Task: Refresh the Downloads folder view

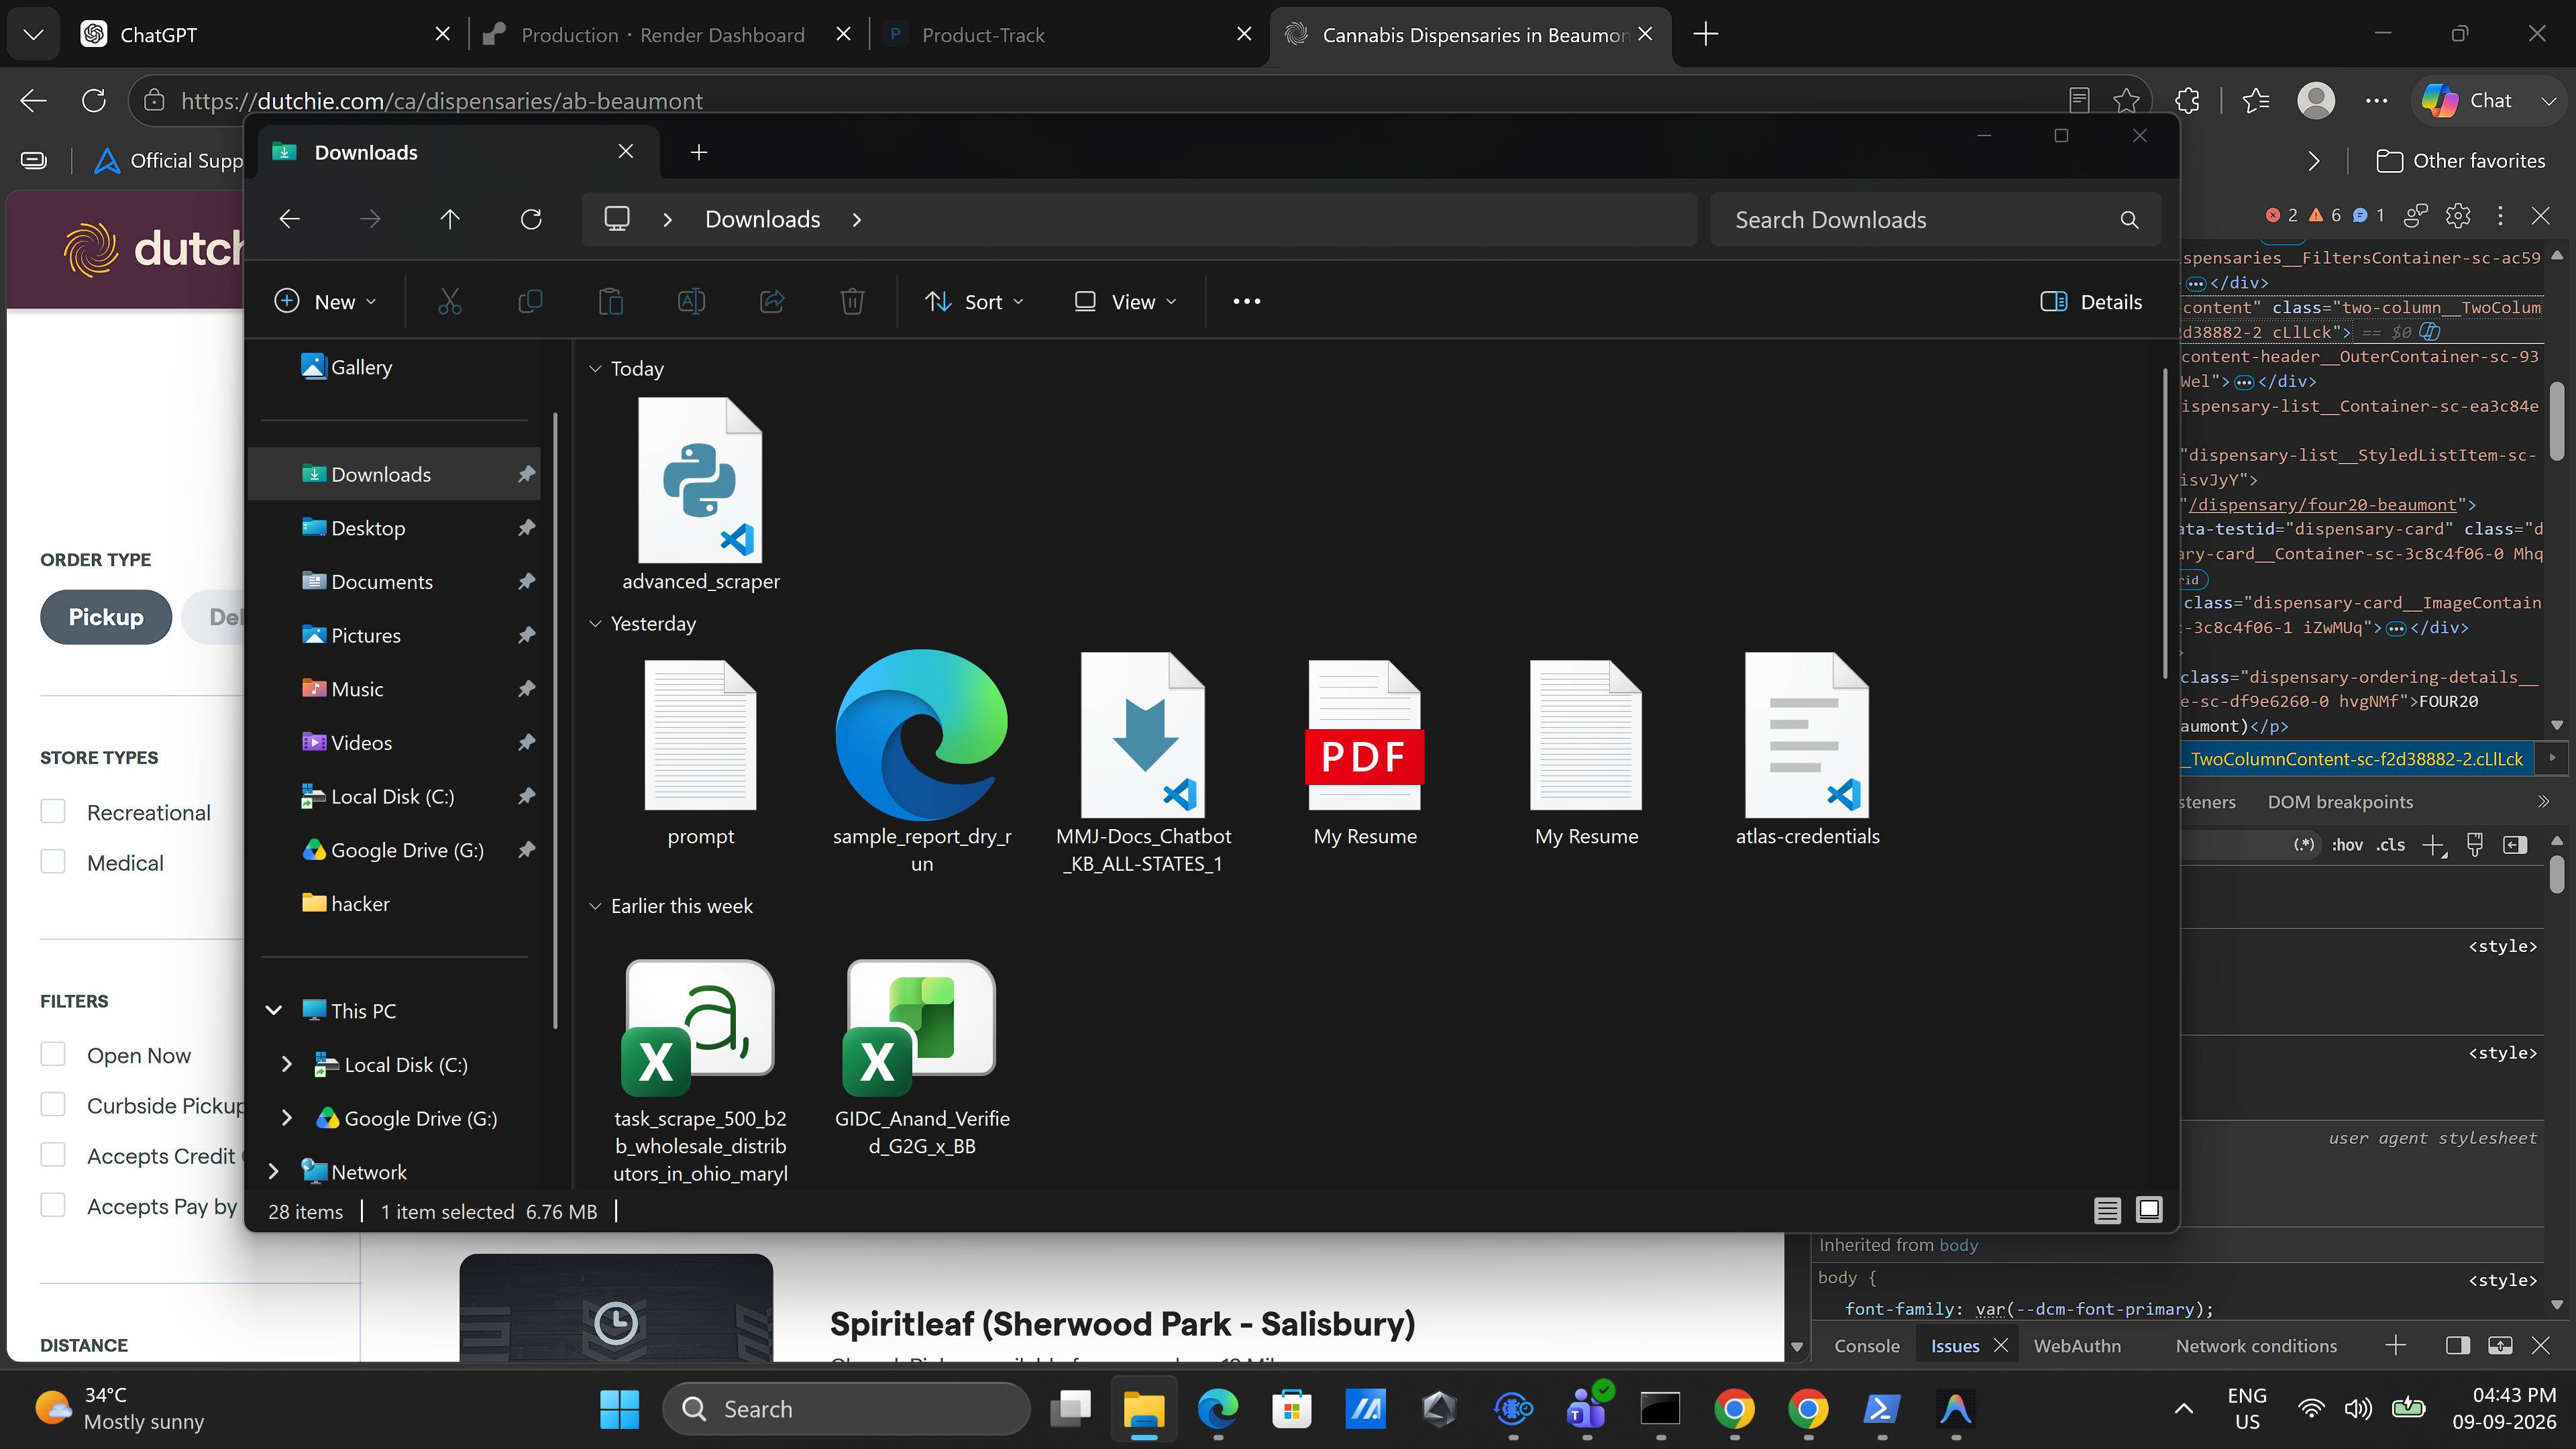Action: (531, 219)
